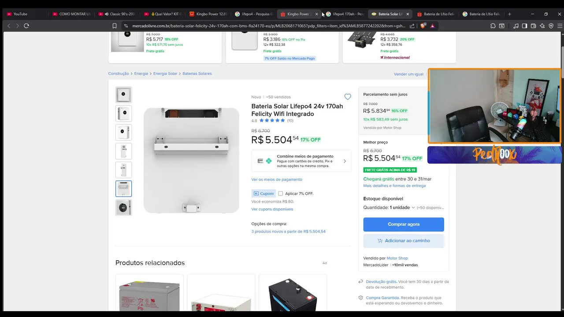Toggle the browser sidebar panel icon

[x=524, y=26]
